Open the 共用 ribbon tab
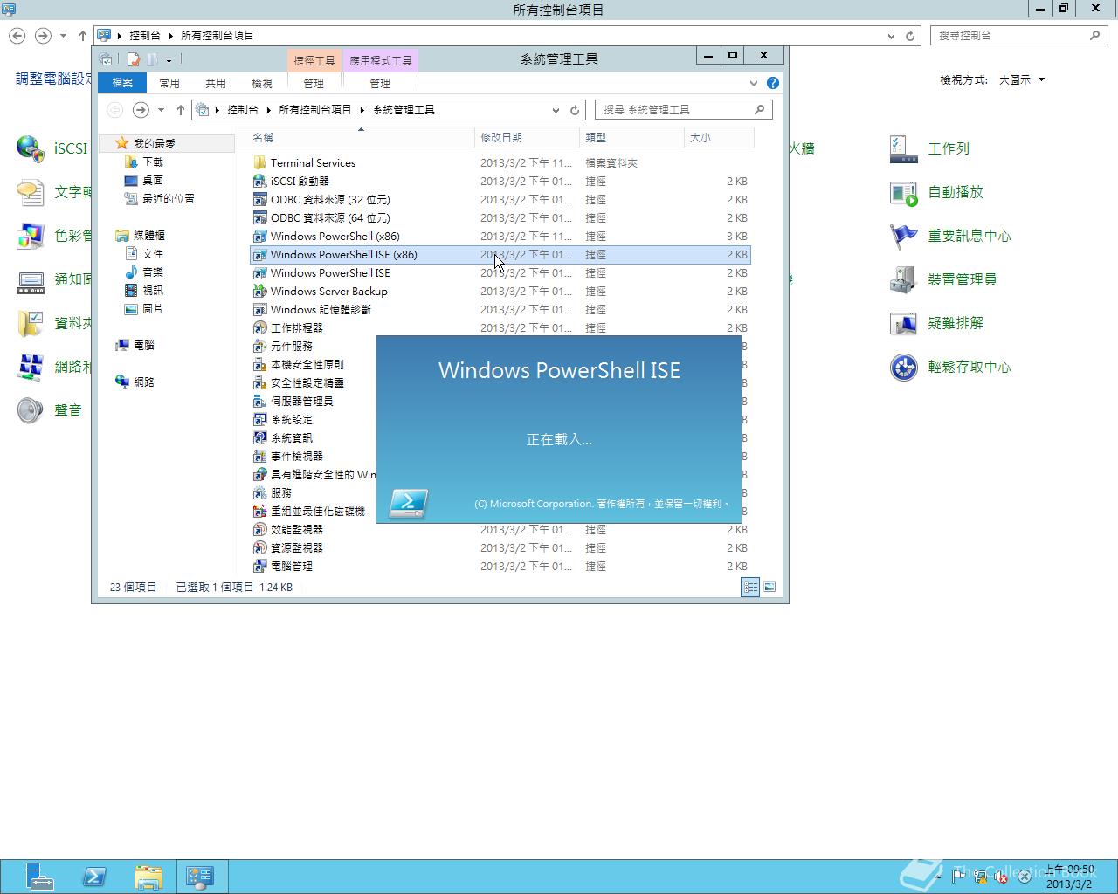Screen dimensions: 1118x894 (x=216, y=83)
